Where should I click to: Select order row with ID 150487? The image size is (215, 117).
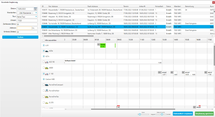click(x=127, y=17)
